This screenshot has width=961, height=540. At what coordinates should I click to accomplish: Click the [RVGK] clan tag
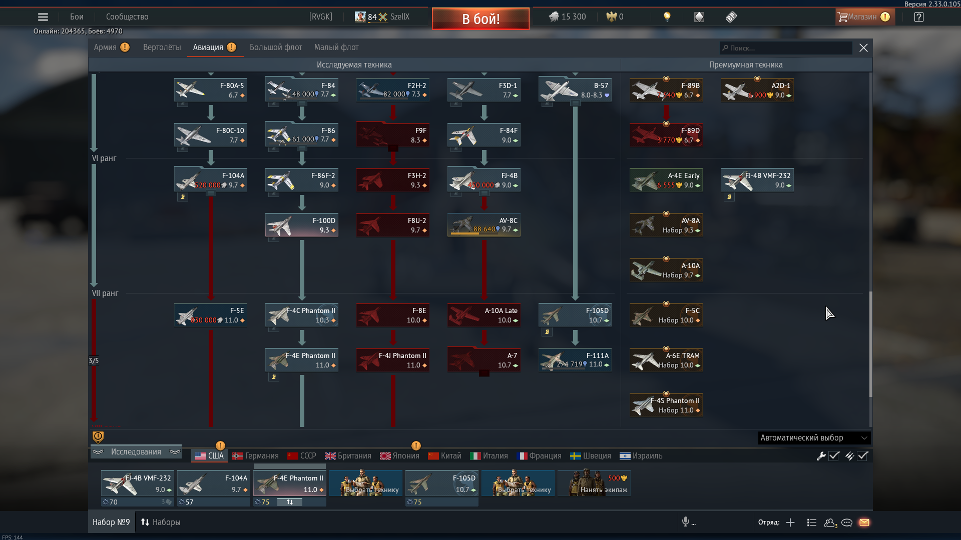coord(321,16)
